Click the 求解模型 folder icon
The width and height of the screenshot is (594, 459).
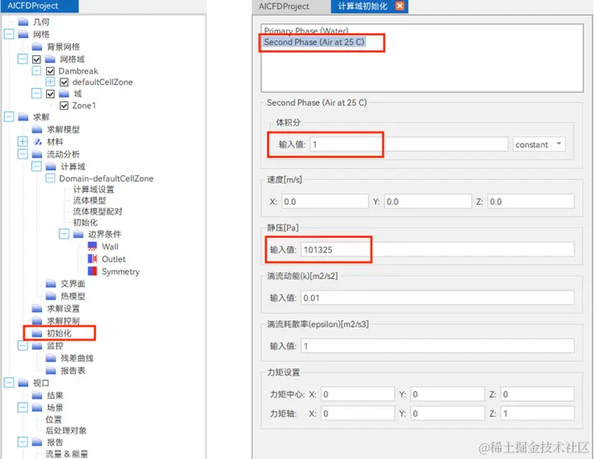pos(37,130)
